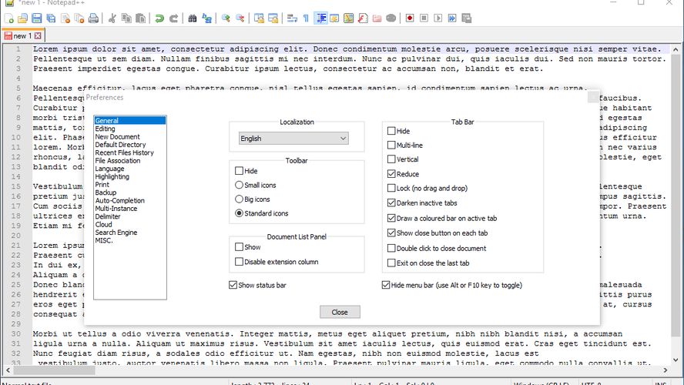Image resolution: width=684 pixels, height=385 pixels.
Task: Toggle synchronized horizontal scrolling icon
Action: [273, 18]
